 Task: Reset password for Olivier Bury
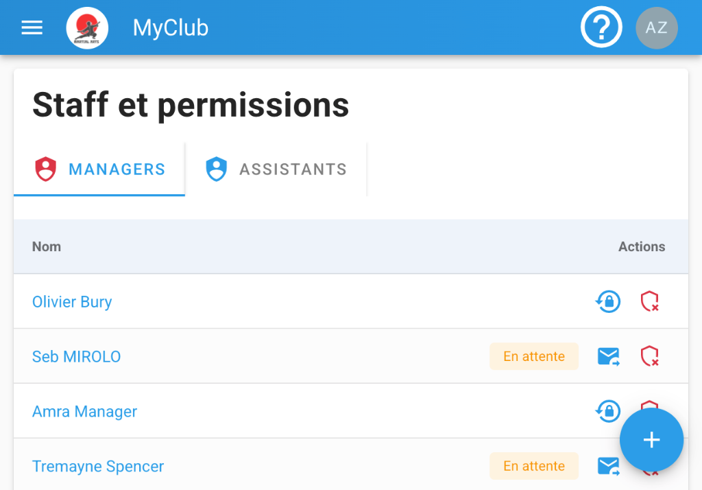click(x=607, y=301)
